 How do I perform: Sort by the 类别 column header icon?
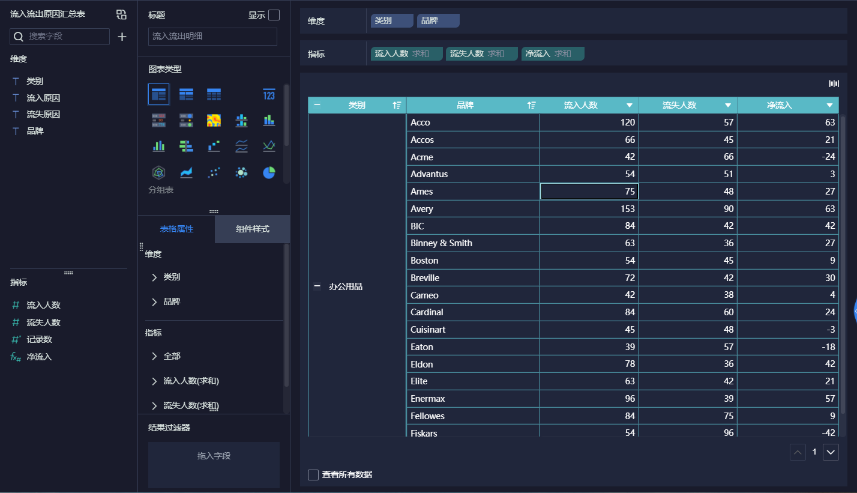coord(396,105)
